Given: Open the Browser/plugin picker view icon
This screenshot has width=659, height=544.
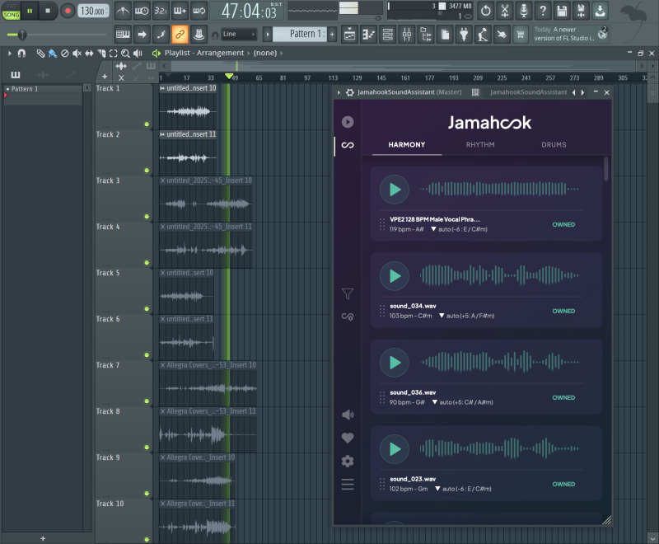Looking at the screenshot, I should [426, 34].
